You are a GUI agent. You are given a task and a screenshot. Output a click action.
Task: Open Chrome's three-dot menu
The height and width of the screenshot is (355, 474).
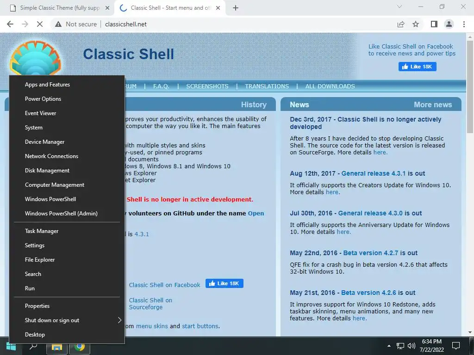point(464,24)
